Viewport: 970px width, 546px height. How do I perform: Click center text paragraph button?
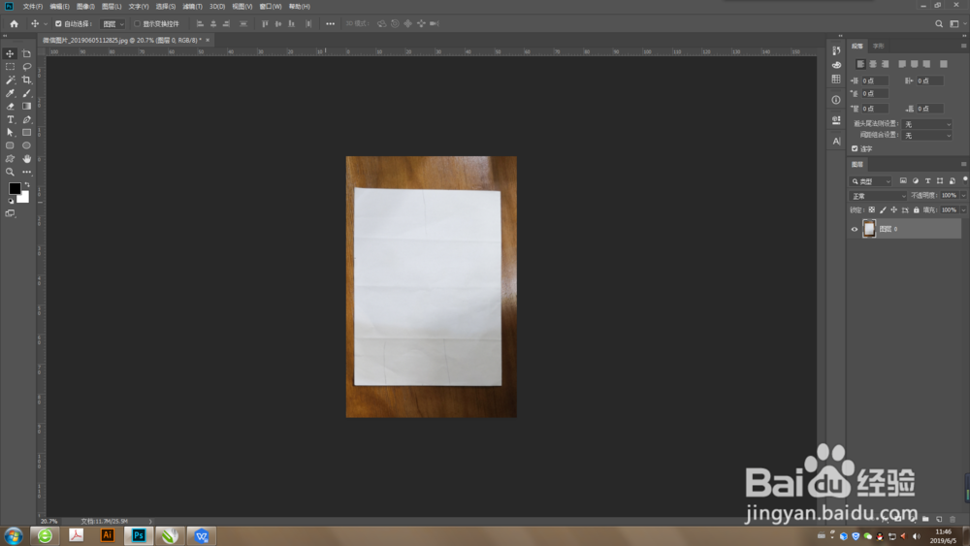click(873, 64)
